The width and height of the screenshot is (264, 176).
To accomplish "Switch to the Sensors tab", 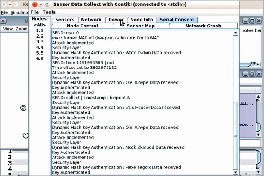I will (x=65, y=20).
